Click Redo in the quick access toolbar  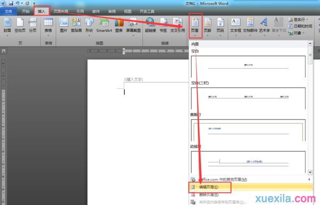click(27, 3)
